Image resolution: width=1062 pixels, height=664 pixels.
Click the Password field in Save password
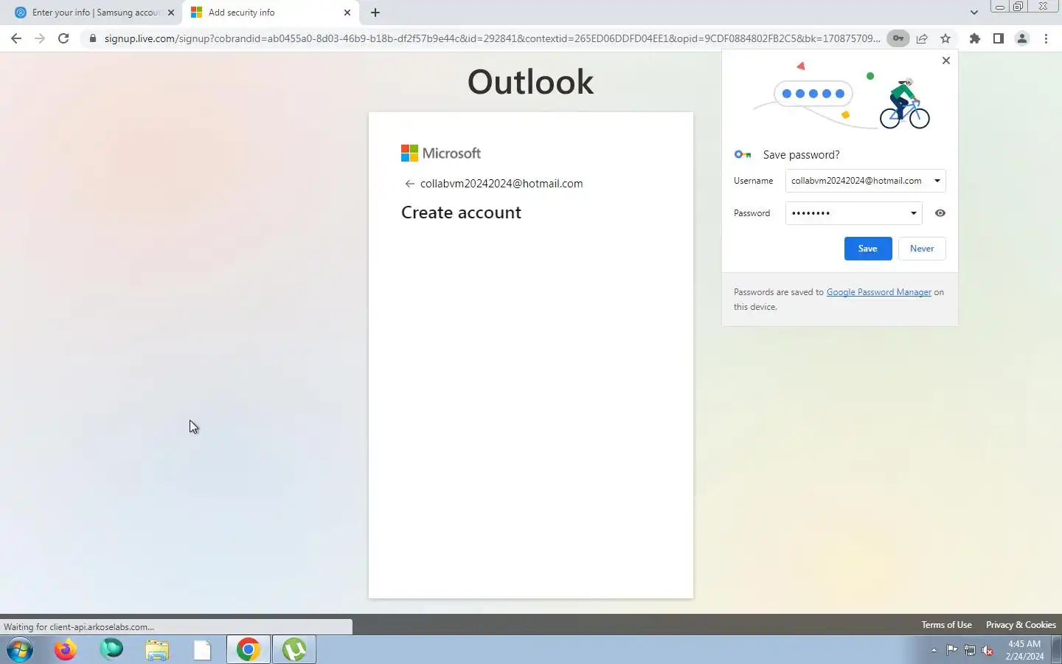[853, 213]
